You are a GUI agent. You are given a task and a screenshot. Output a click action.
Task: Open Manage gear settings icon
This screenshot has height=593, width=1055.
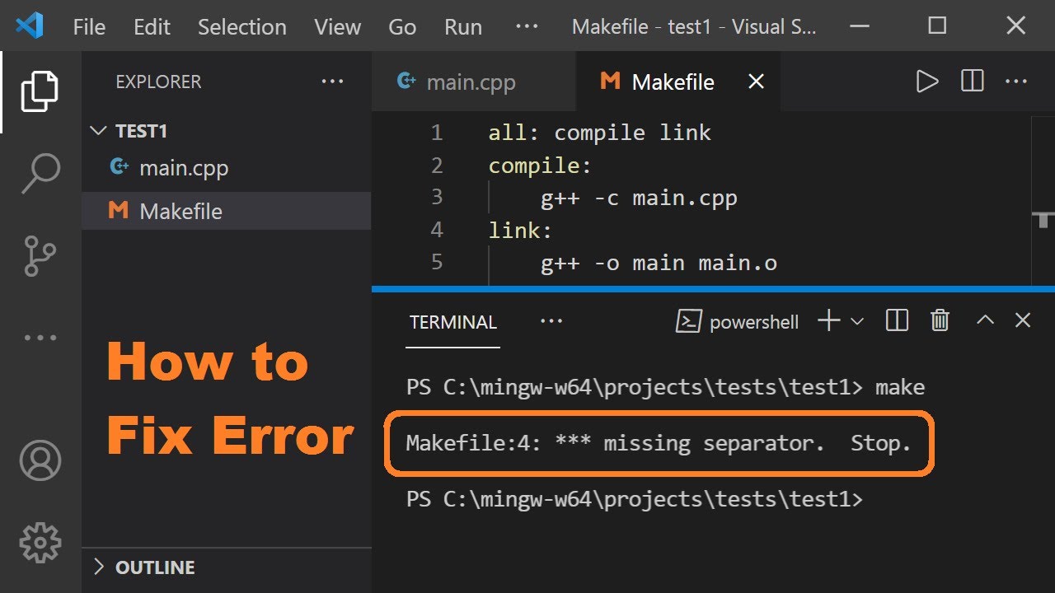coord(40,542)
